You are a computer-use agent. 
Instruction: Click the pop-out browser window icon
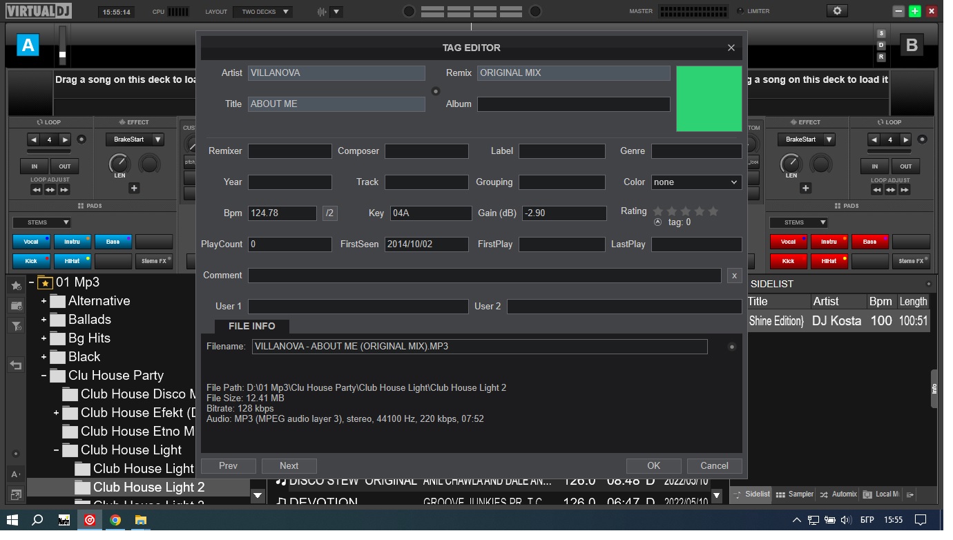(16, 494)
